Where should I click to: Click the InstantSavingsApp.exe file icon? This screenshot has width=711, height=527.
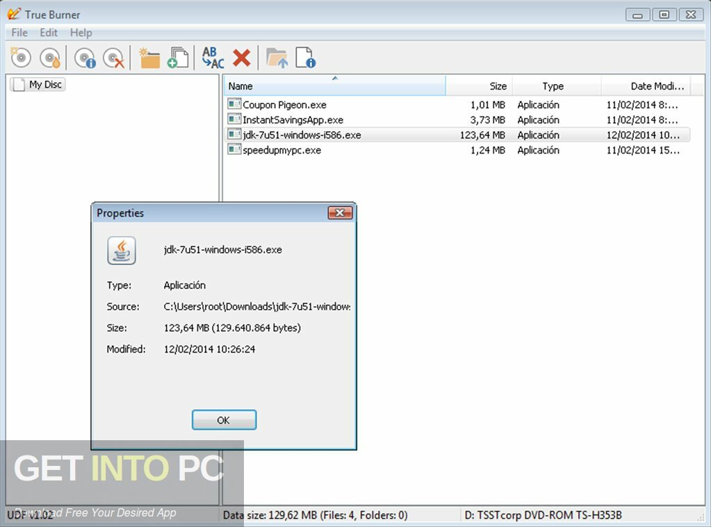[234, 119]
